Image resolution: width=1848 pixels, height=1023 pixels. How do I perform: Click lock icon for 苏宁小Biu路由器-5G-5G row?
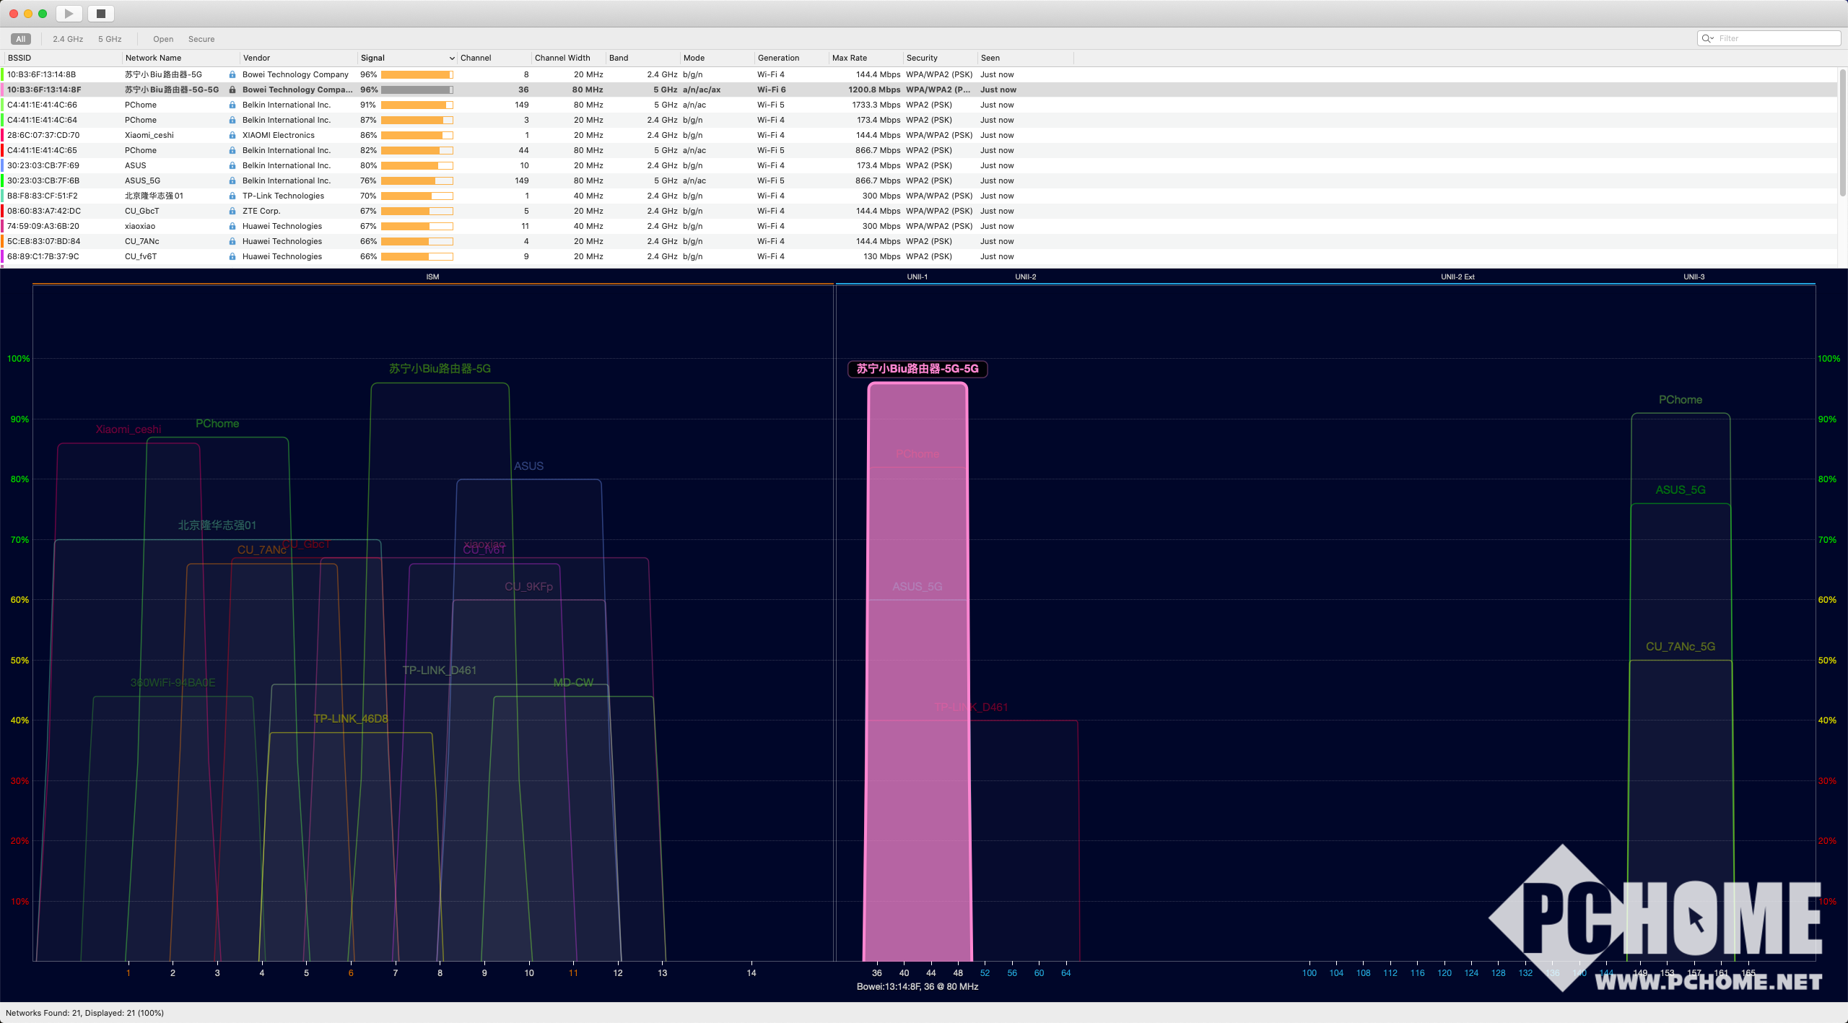(x=232, y=90)
